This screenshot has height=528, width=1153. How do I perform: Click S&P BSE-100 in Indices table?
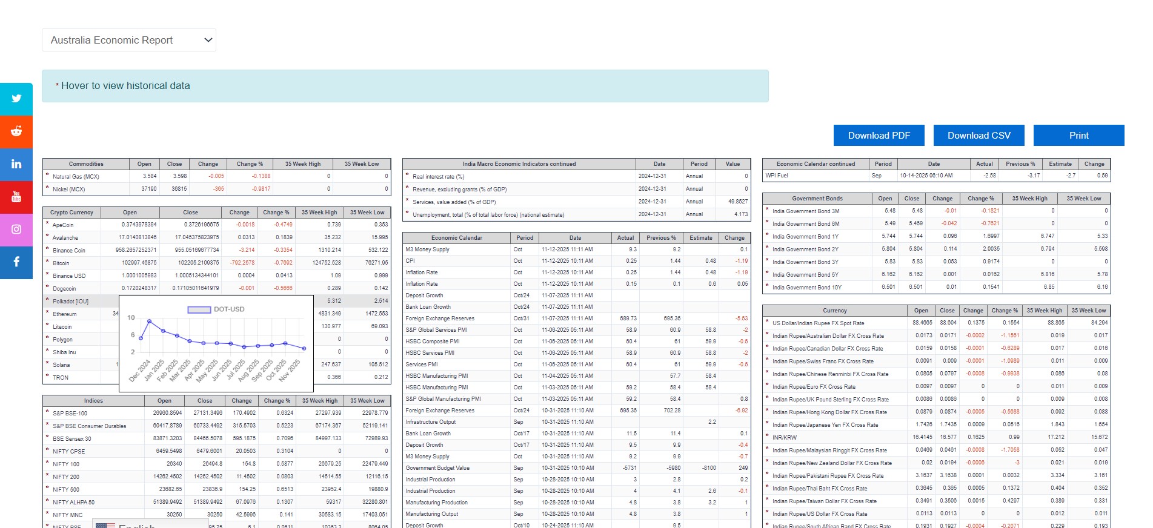click(x=70, y=414)
